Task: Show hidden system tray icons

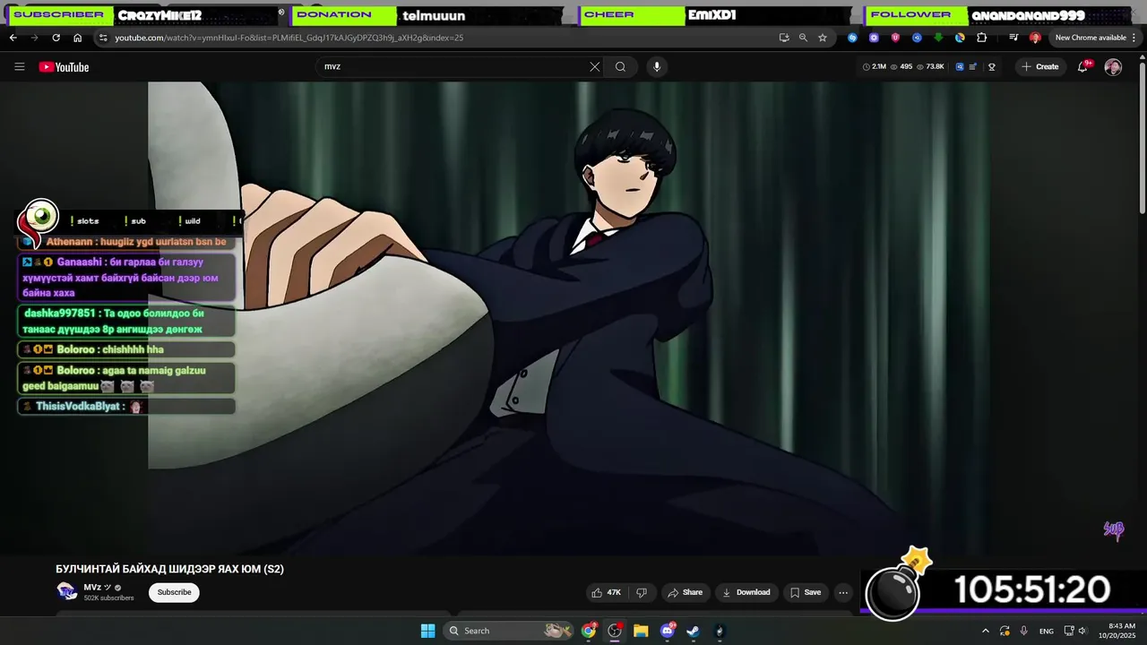Action: point(986,631)
